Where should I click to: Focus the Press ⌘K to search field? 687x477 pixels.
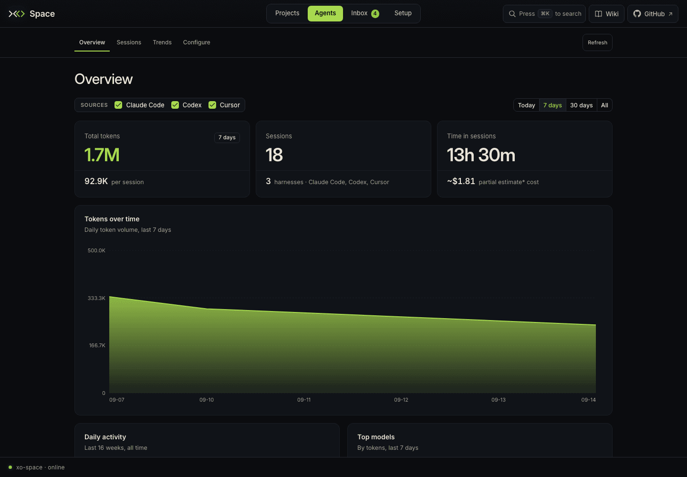click(544, 14)
